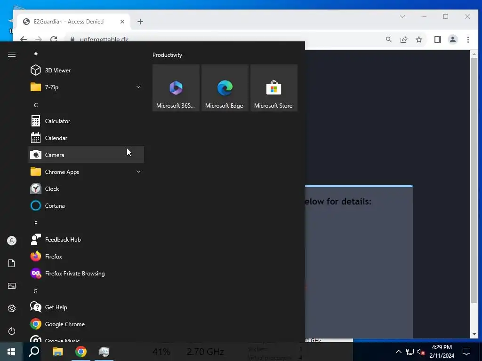Switch to Task Manager on the taskbar
Image resolution: width=482 pixels, height=361 pixels.
104,352
